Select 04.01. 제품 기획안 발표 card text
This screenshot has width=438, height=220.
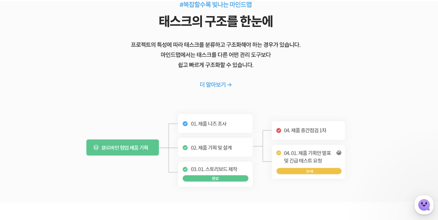click(307, 157)
